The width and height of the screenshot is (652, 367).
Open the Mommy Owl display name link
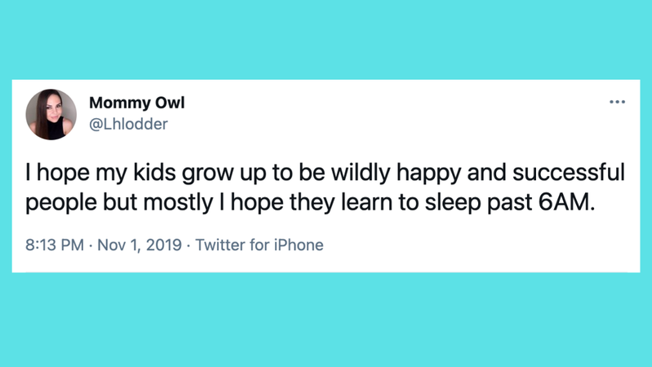(x=137, y=103)
